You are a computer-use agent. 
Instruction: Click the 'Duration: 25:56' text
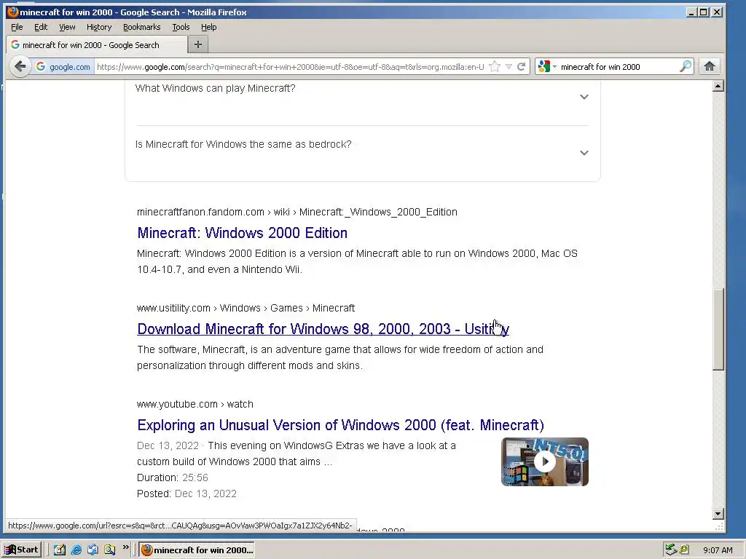coord(172,477)
